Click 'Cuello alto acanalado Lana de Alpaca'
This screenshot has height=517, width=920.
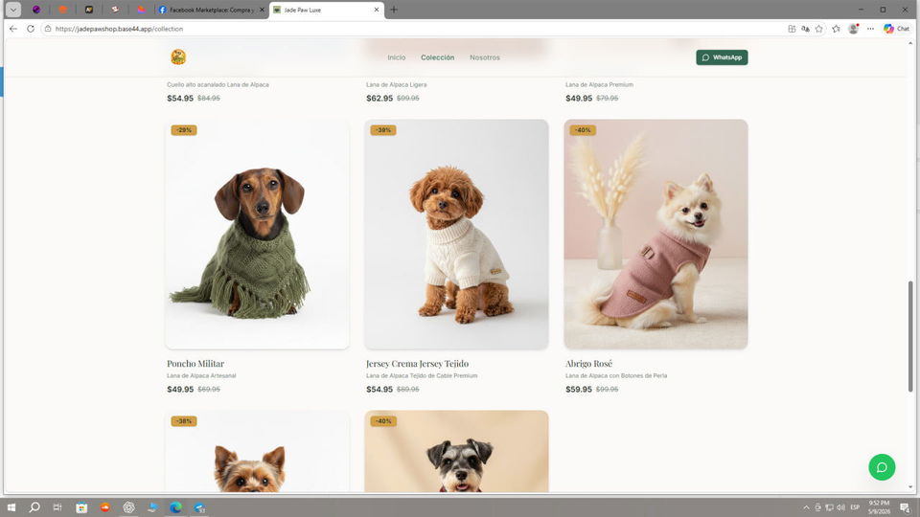(x=218, y=85)
